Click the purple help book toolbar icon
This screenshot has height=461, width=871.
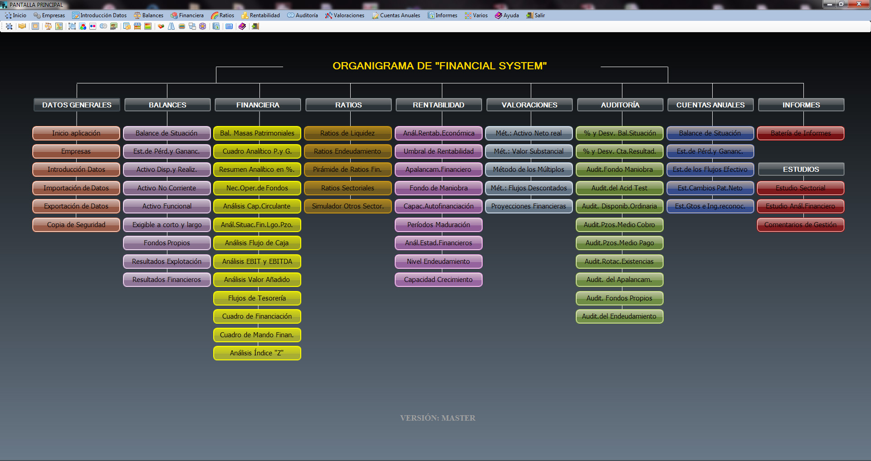click(x=242, y=26)
